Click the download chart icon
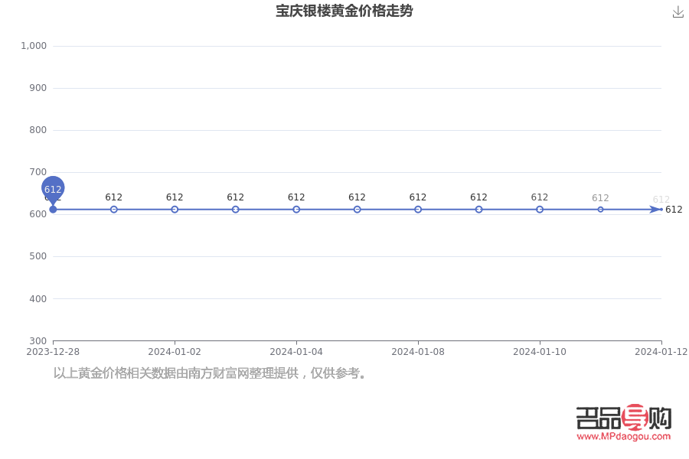The image size is (689, 459). click(x=678, y=12)
